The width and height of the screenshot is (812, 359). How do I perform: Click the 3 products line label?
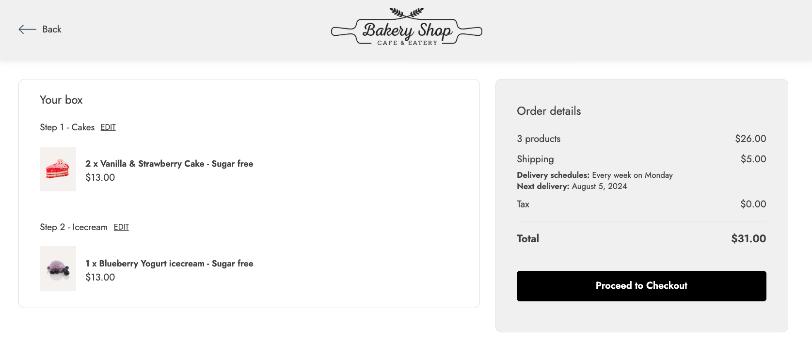coord(539,139)
